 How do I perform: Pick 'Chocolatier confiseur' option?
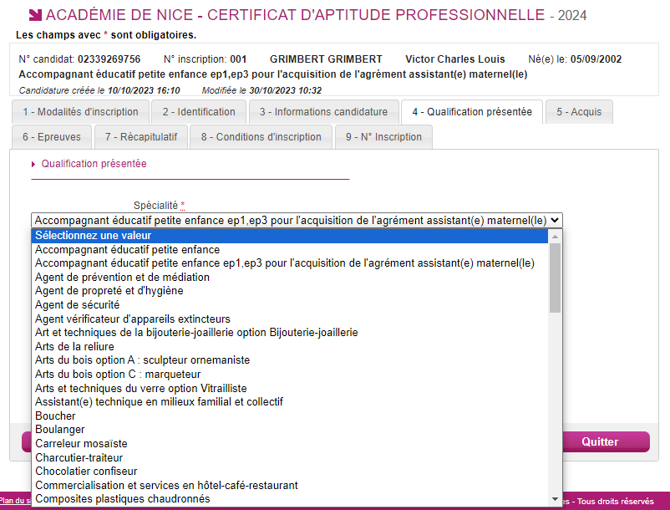tap(290, 472)
